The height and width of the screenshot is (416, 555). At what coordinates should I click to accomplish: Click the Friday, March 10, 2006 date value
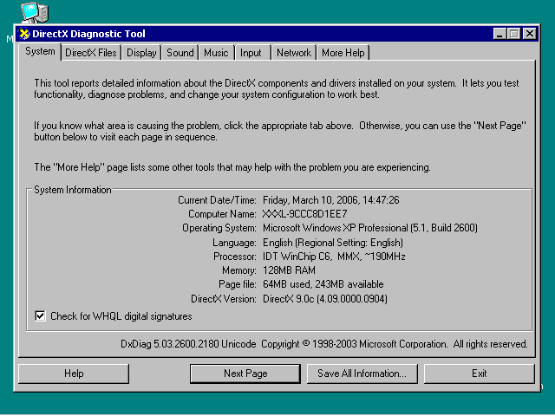(331, 200)
